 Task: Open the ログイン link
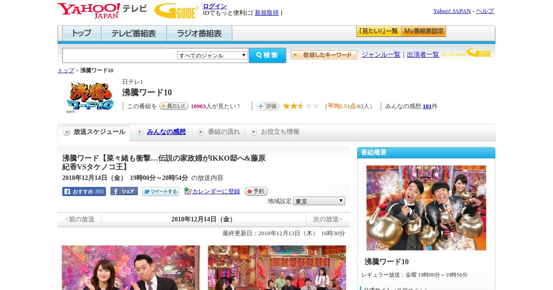click(215, 6)
